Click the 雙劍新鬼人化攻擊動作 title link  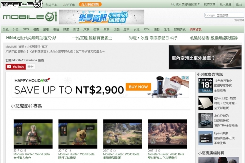tap(166, 156)
